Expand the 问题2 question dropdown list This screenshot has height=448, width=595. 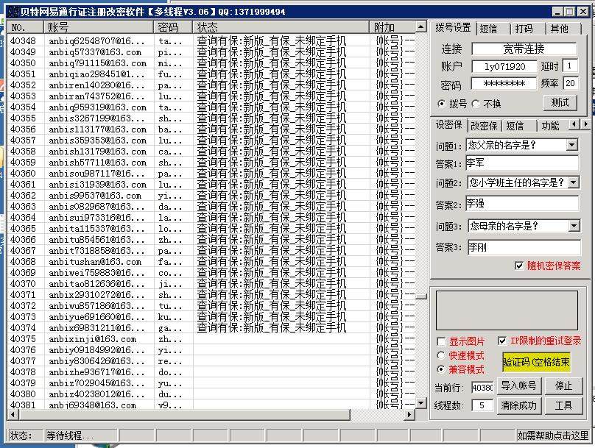pyautogui.click(x=572, y=182)
